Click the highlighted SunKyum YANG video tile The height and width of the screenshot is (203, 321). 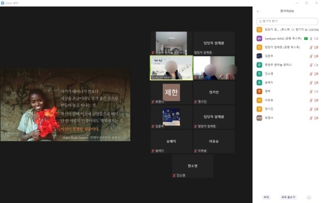[172, 67]
